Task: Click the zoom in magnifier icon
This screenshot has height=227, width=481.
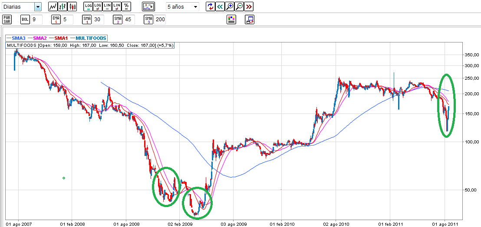Action: (x=230, y=6)
